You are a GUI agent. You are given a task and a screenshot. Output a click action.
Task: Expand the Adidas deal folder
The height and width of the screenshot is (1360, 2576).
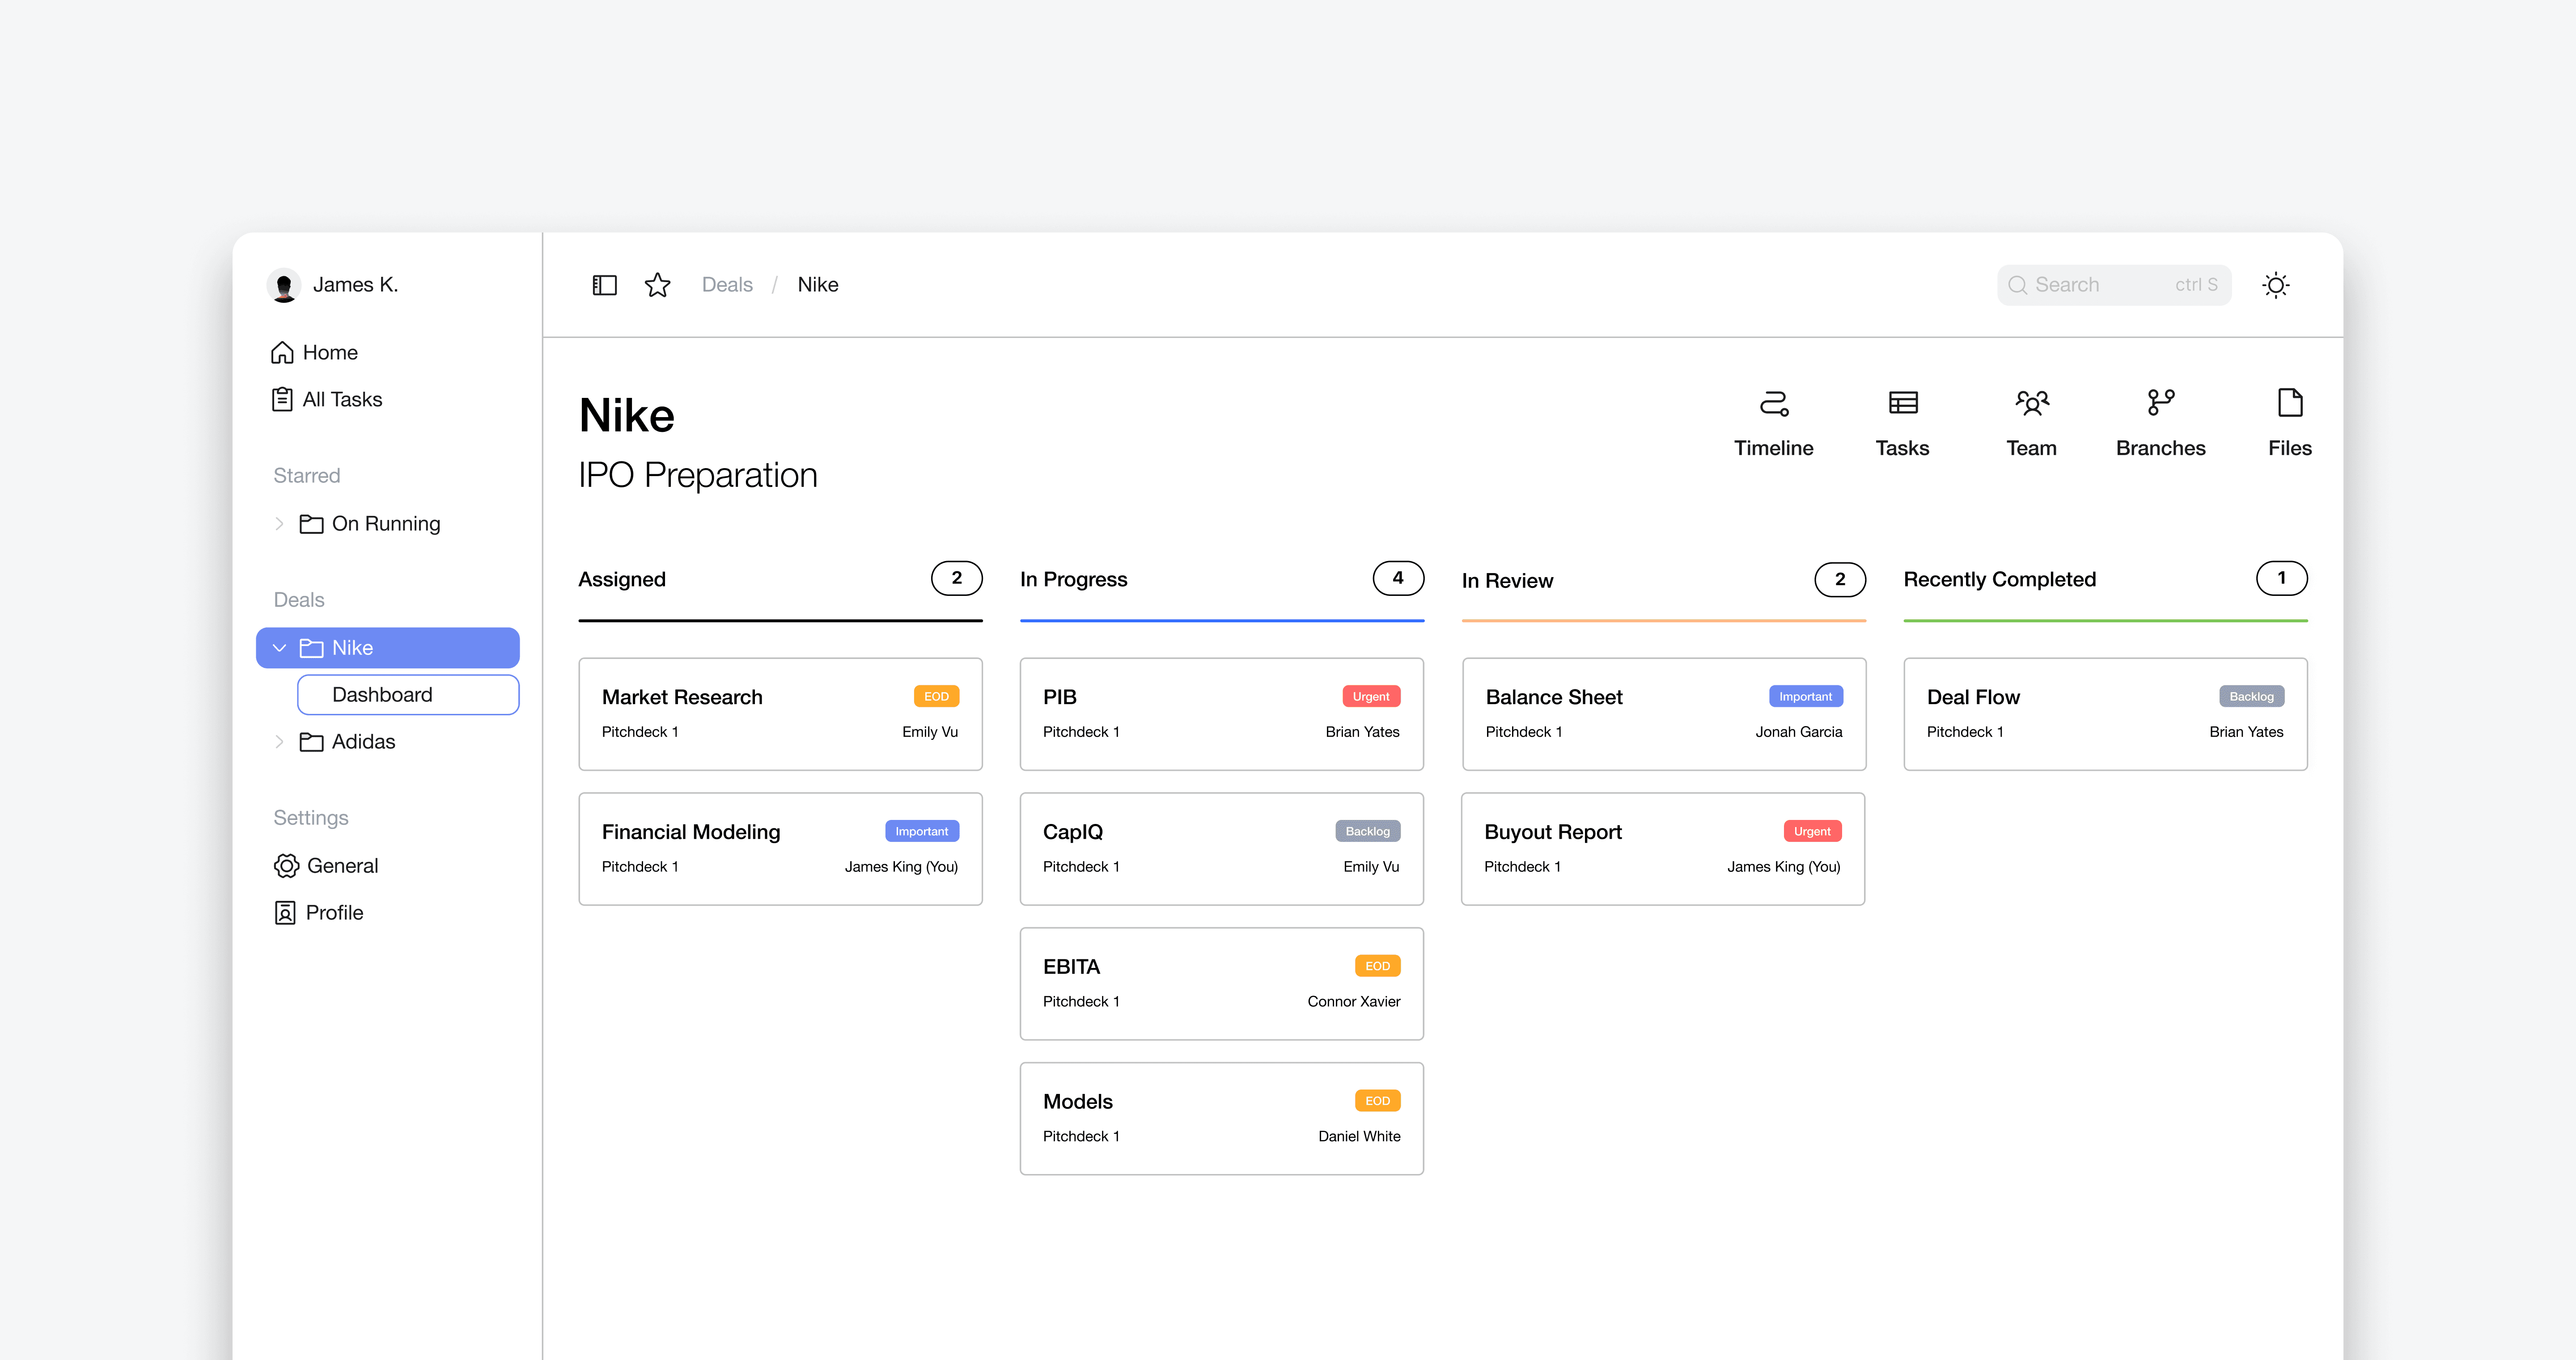click(279, 742)
